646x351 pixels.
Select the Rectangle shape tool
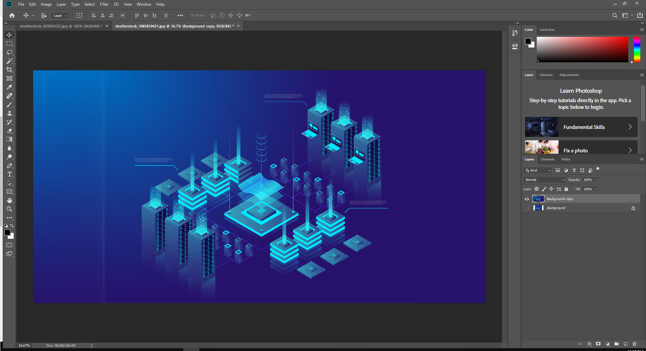tap(9, 192)
